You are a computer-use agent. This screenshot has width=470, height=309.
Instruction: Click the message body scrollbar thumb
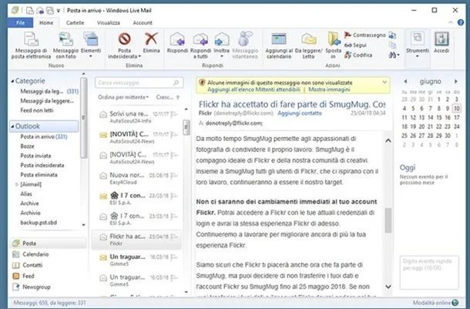388,220
